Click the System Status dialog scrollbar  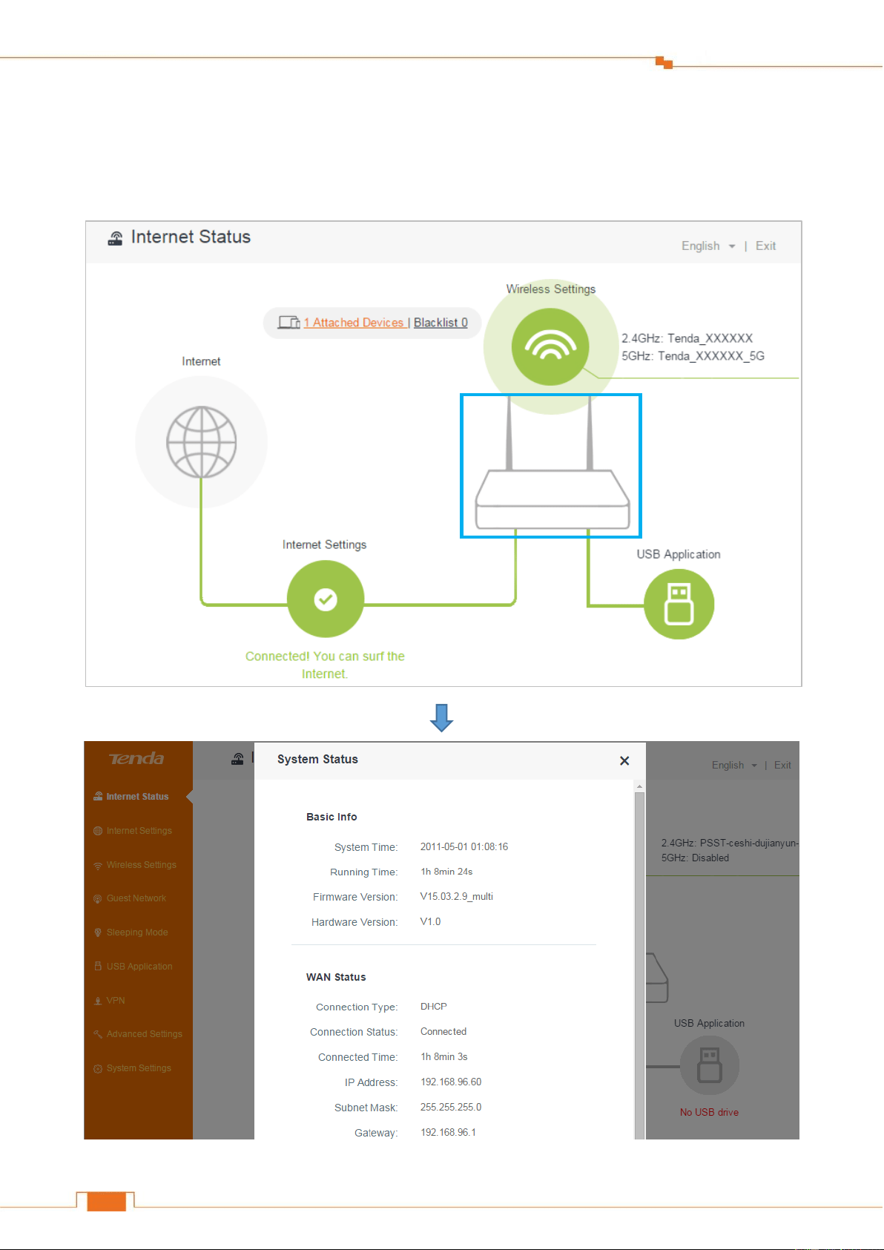click(x=640, y=961)
